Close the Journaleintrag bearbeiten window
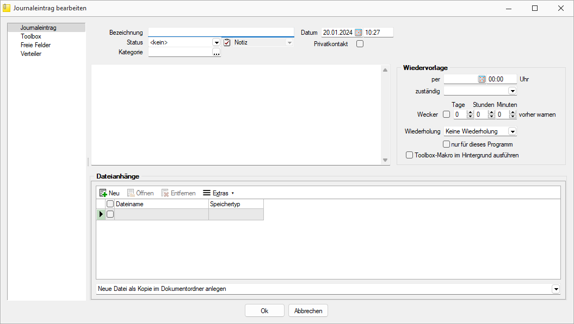The width and height of the screenshot is (574, 324). point(560,8)
